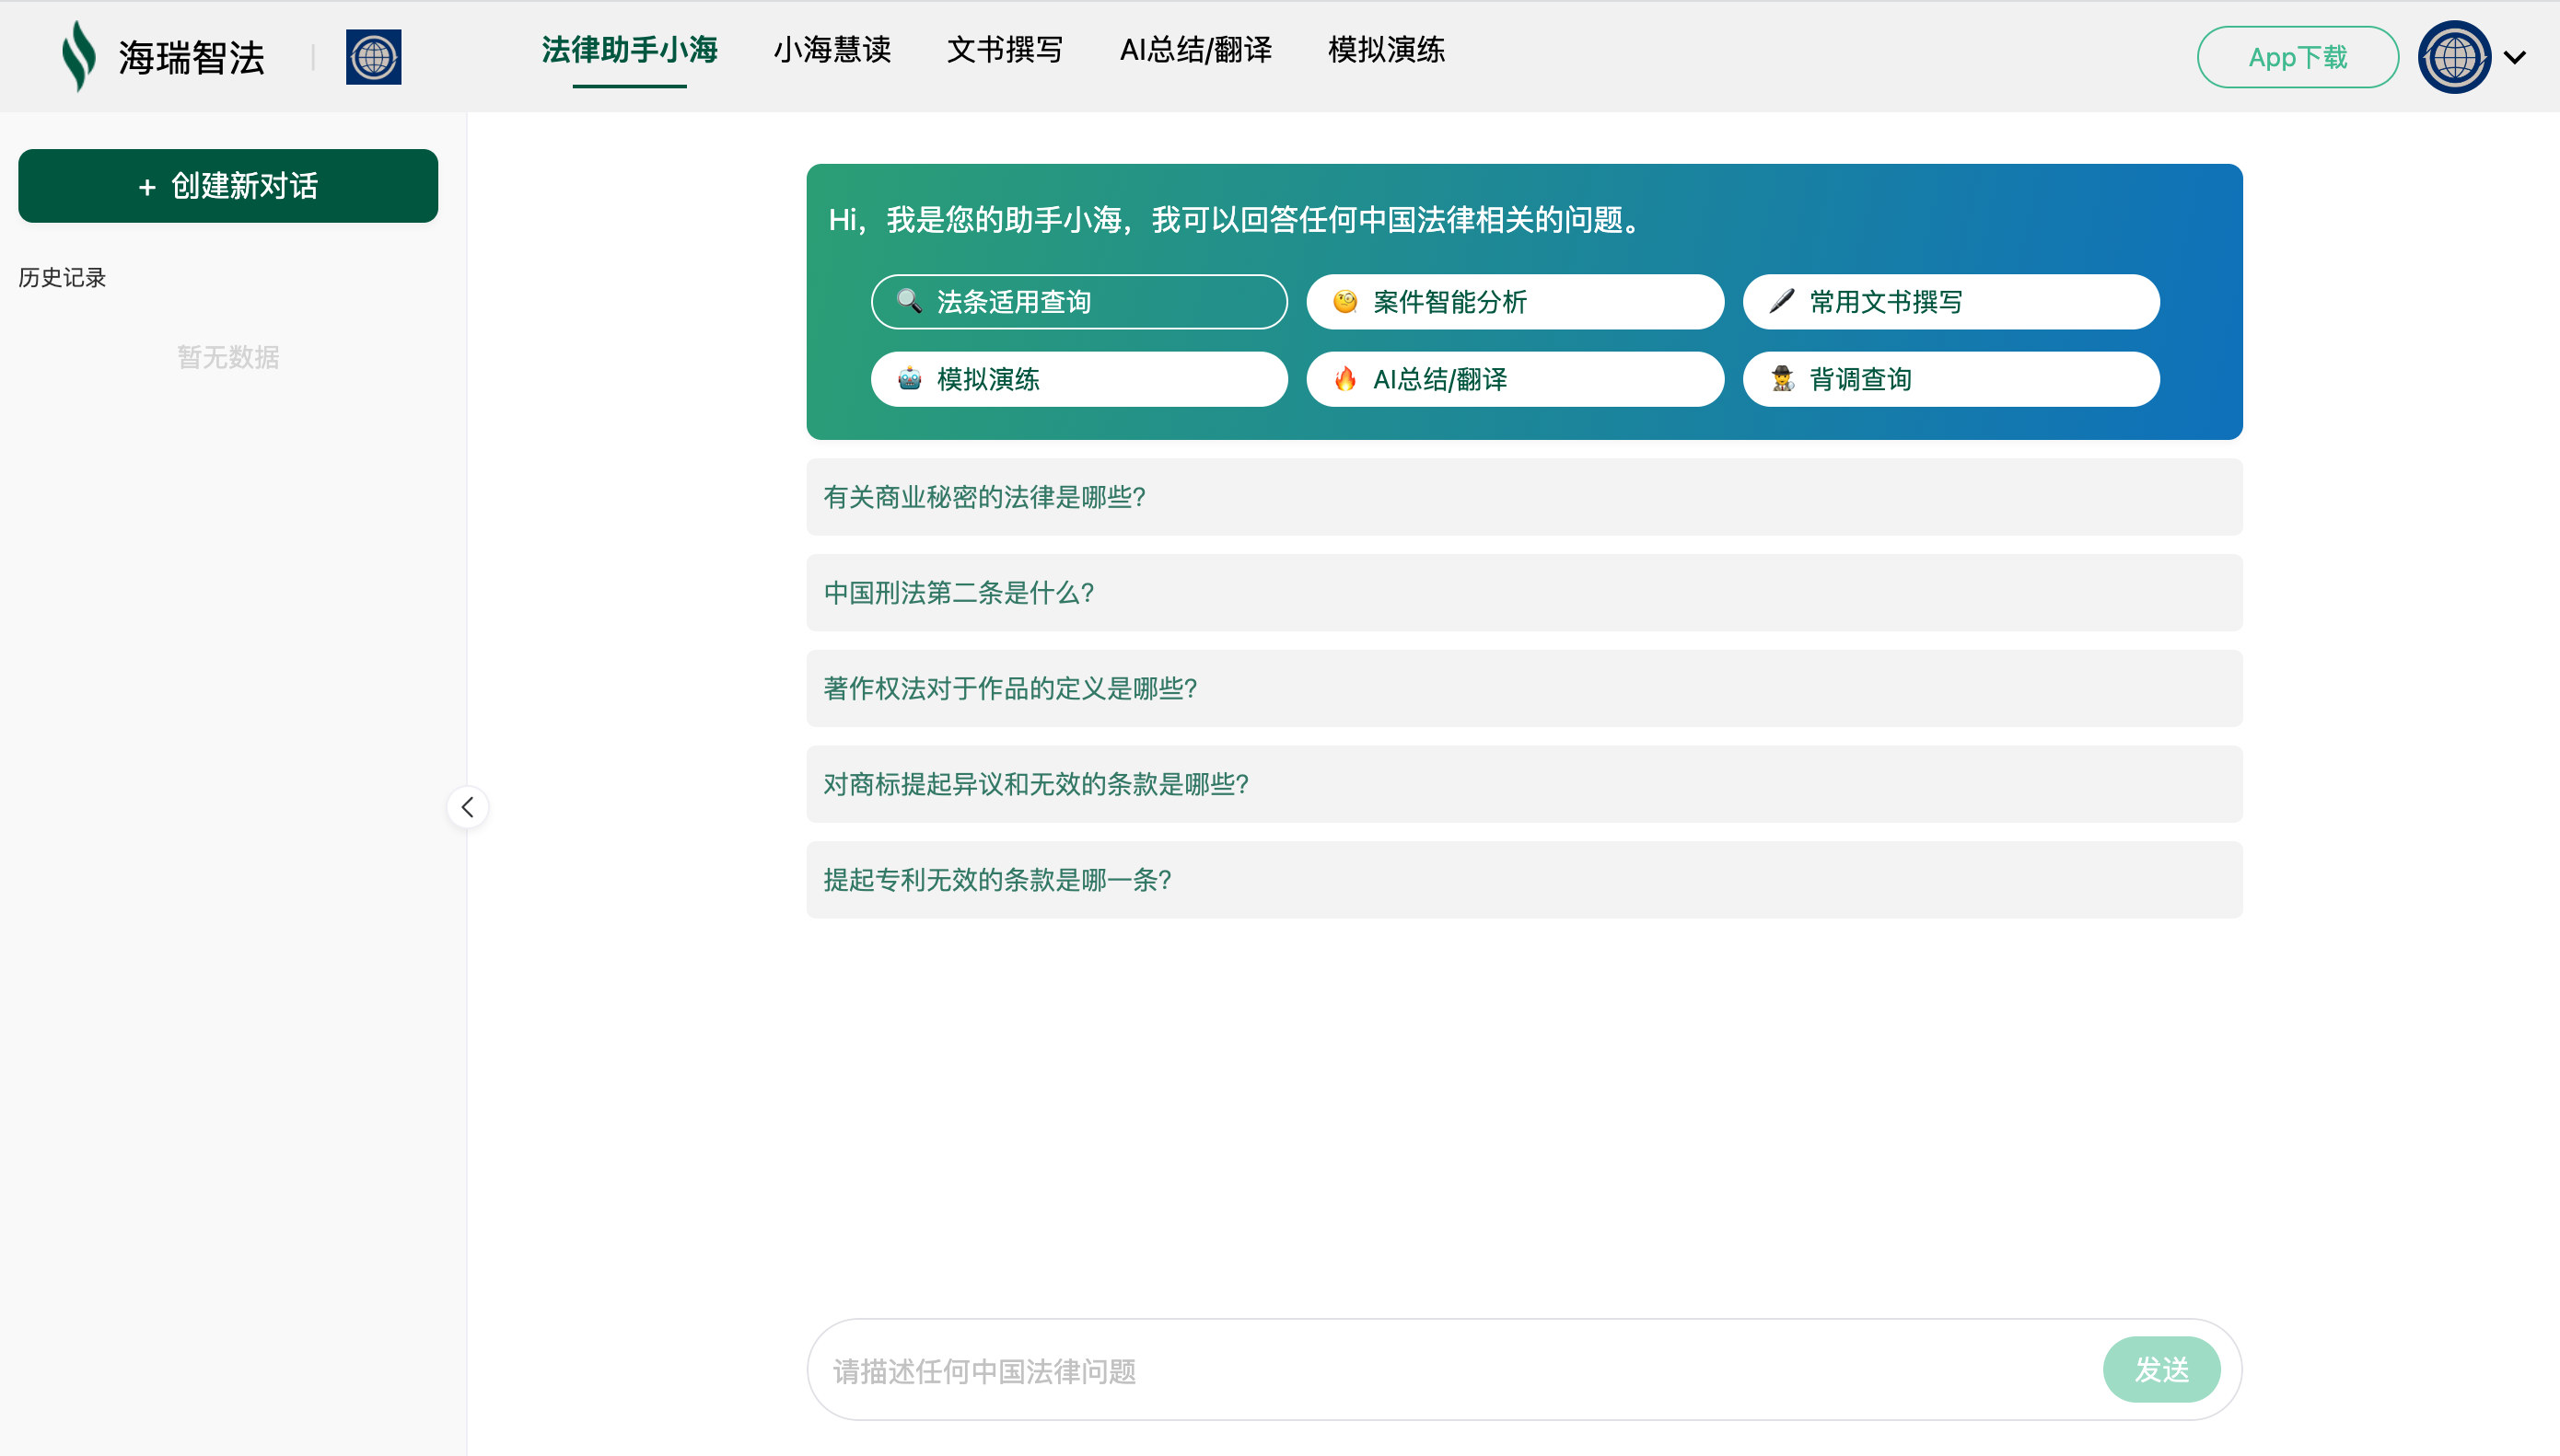This screenshot has width=2560, height=1456.
Task: Open the 文书撰写 tab
Action: (x=1005, y=50)
